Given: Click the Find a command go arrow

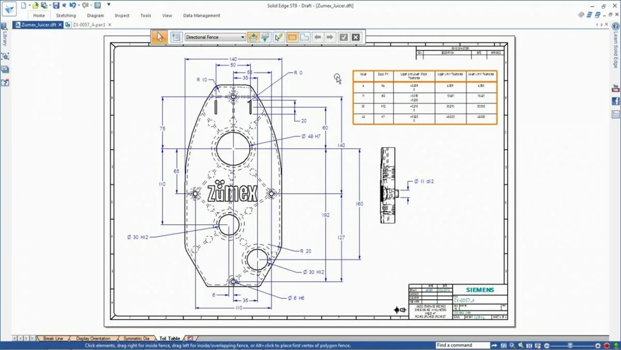Looking at the screenshot, I should 494,345.
